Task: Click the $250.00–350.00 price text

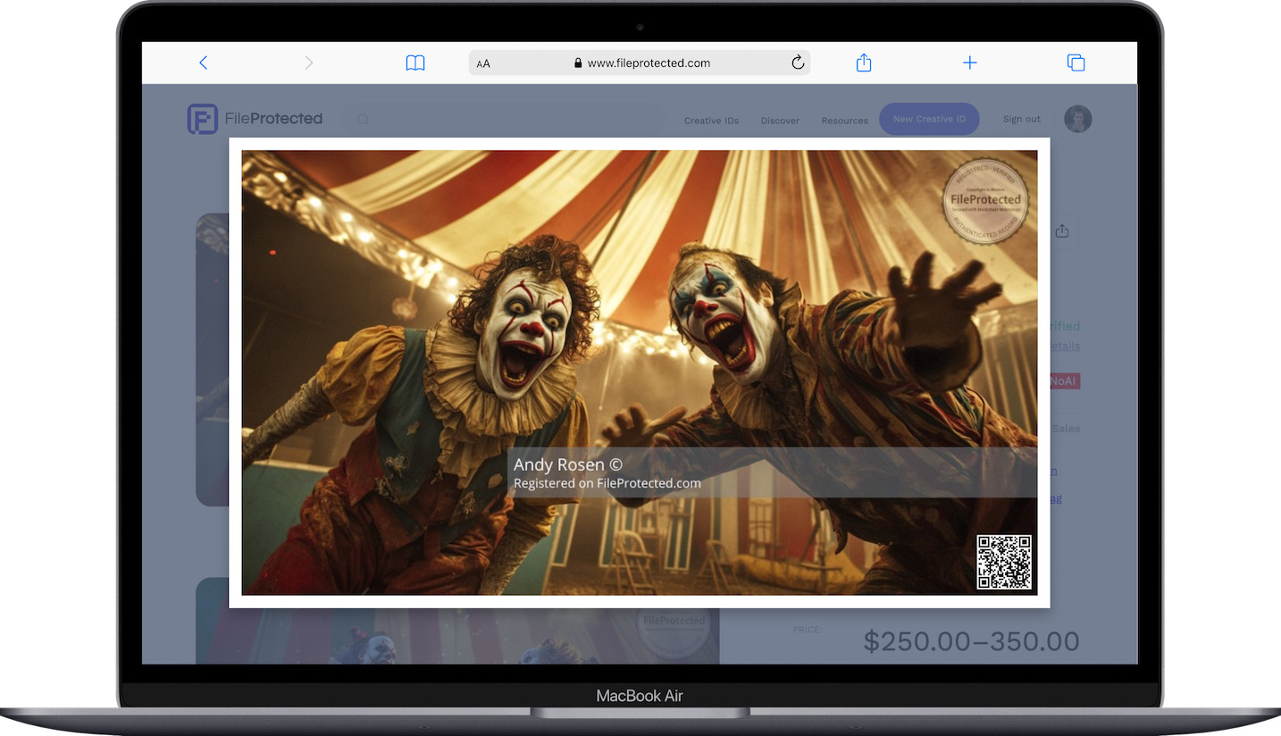Action: [972, 641]
